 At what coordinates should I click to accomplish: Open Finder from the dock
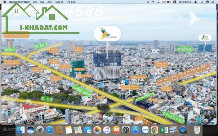(21, 130)
